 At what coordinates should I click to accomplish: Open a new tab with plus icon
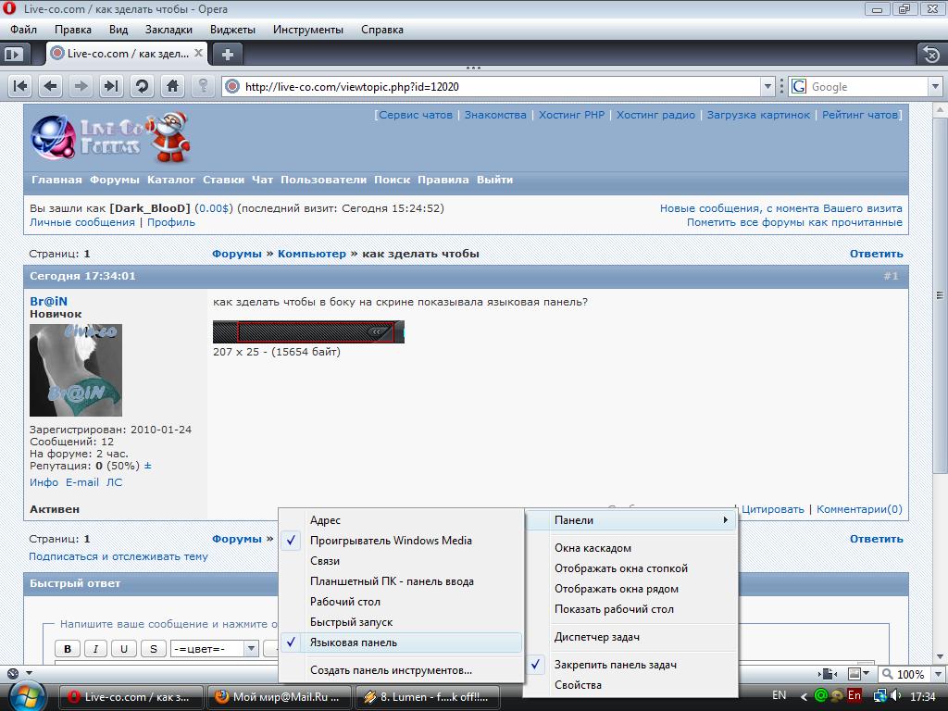[227, 54]
